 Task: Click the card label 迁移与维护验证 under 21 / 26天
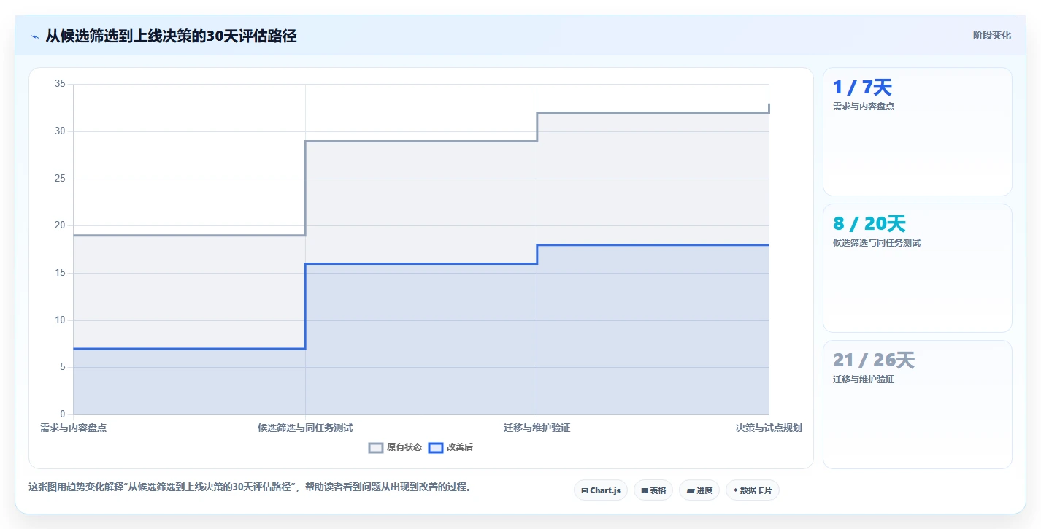point(864,379)
